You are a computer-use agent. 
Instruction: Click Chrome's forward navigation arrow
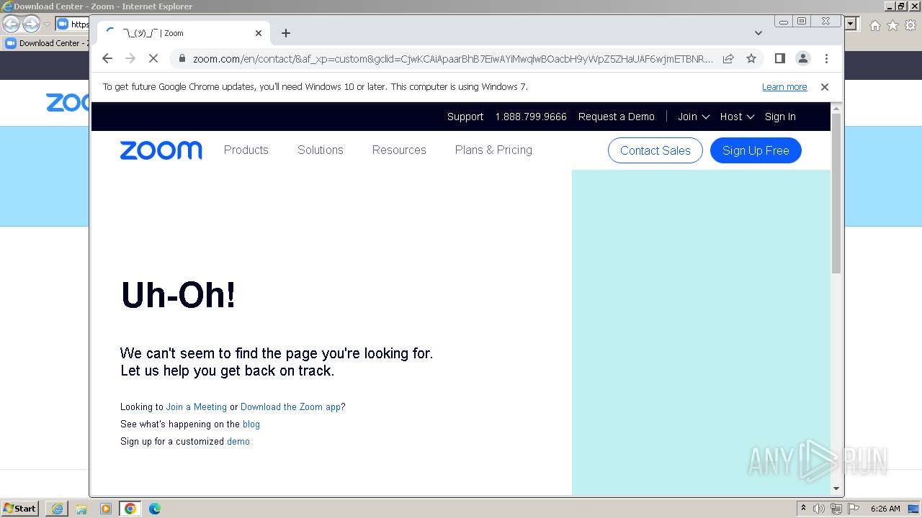coord(130,58)
